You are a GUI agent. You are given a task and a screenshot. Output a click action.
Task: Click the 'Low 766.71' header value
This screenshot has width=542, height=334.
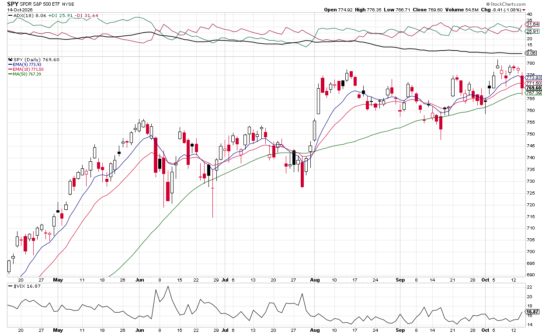[396, 10]
